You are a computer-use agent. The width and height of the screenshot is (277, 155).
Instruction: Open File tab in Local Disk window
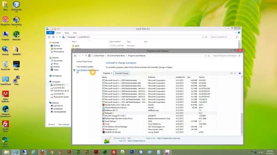pos(50,33)
